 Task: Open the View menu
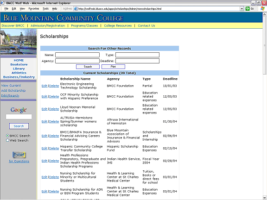click(22, 8)
